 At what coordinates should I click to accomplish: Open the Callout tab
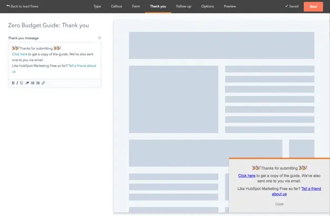(x=117, y=6)
